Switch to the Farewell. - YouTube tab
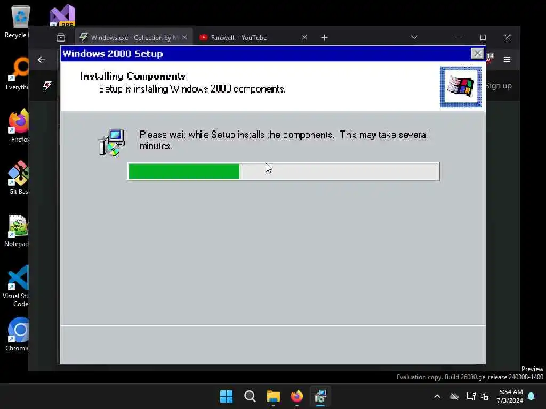 pos(252,37)
